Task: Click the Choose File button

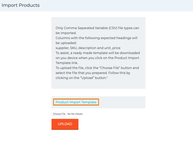Action: tap(59, 114)
